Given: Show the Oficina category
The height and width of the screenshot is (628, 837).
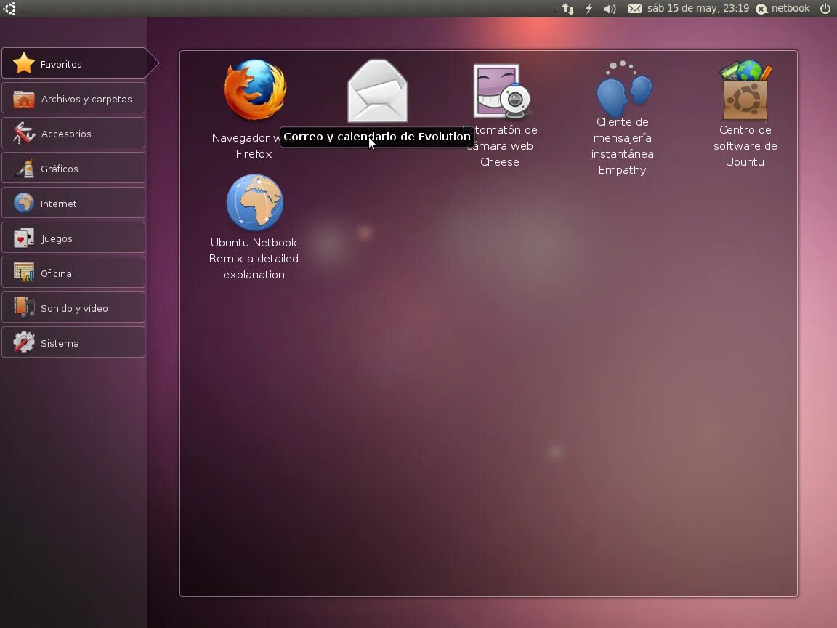Looking at the screenshot, I should point(73,273).
